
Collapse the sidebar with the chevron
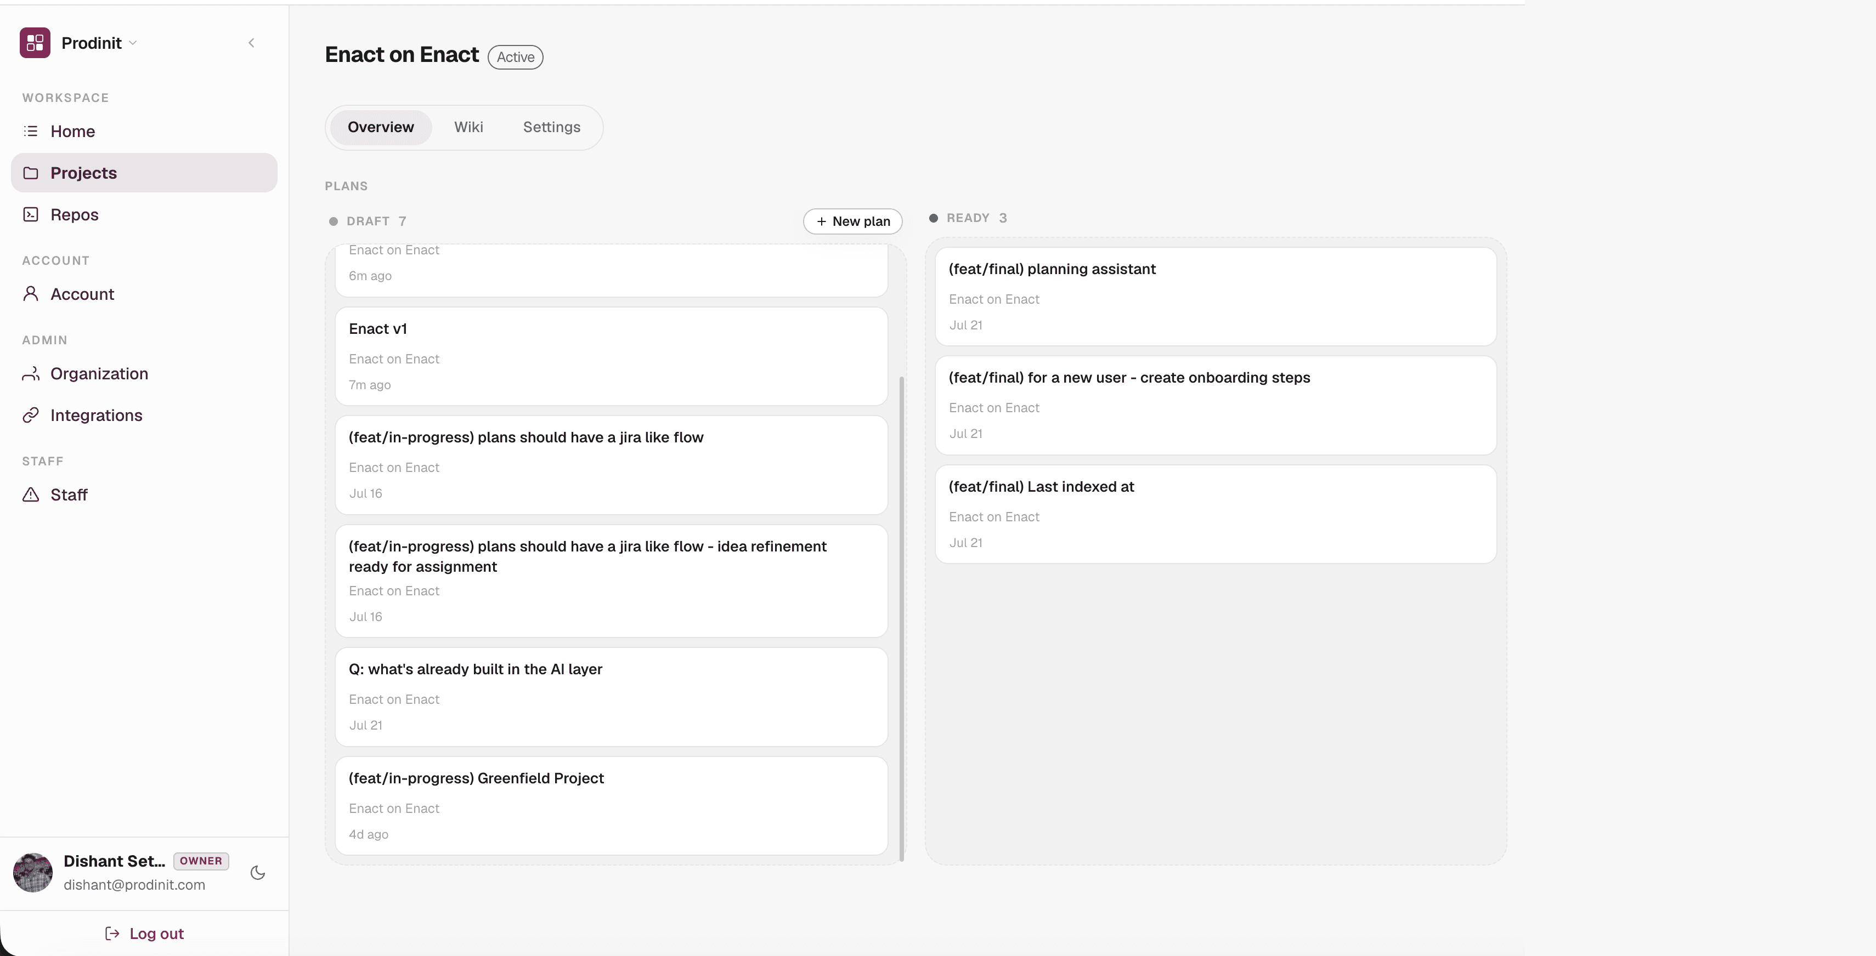pyautogui.click(x=251, y=43)
